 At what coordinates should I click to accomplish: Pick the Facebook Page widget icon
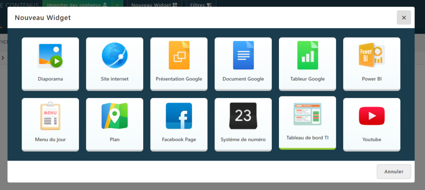tap(179, 116)
